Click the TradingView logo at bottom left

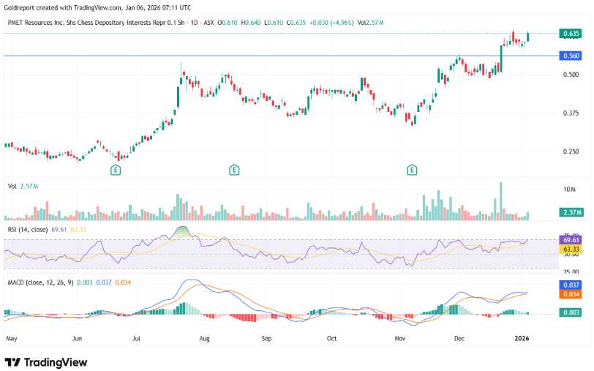coord(46,361)
